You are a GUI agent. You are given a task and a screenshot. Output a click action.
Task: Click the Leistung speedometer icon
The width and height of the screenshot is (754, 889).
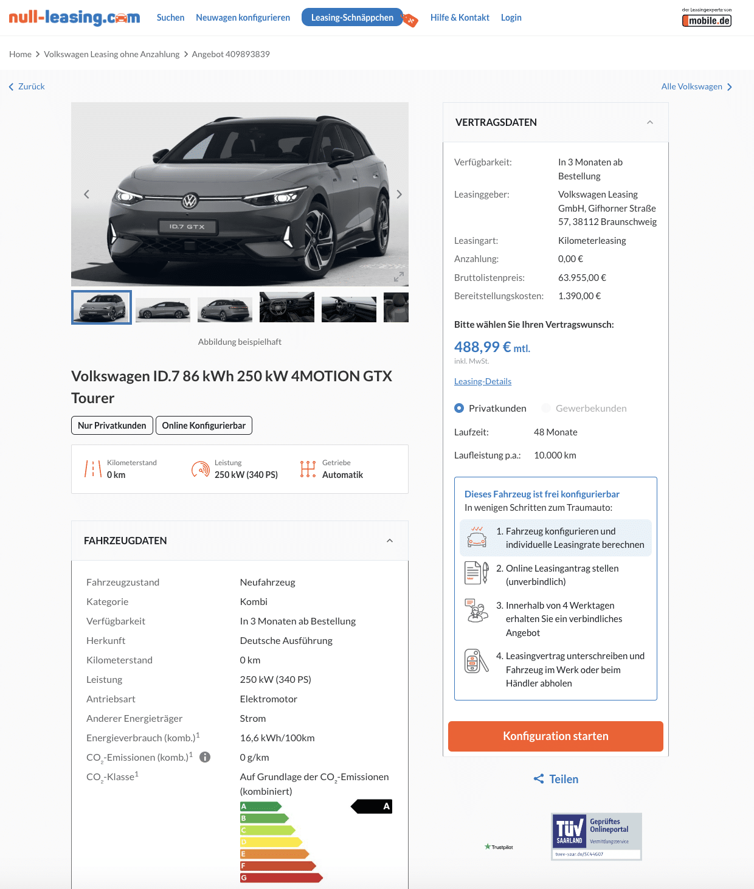tap(201, 469)
